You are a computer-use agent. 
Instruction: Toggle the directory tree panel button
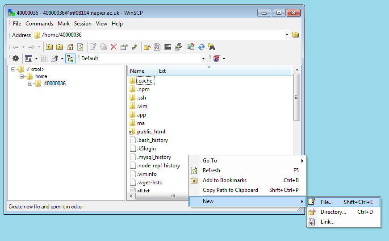(70, 58)
